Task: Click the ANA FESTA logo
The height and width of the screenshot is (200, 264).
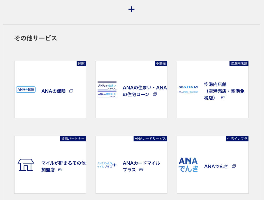Action: tap(188, 89)
